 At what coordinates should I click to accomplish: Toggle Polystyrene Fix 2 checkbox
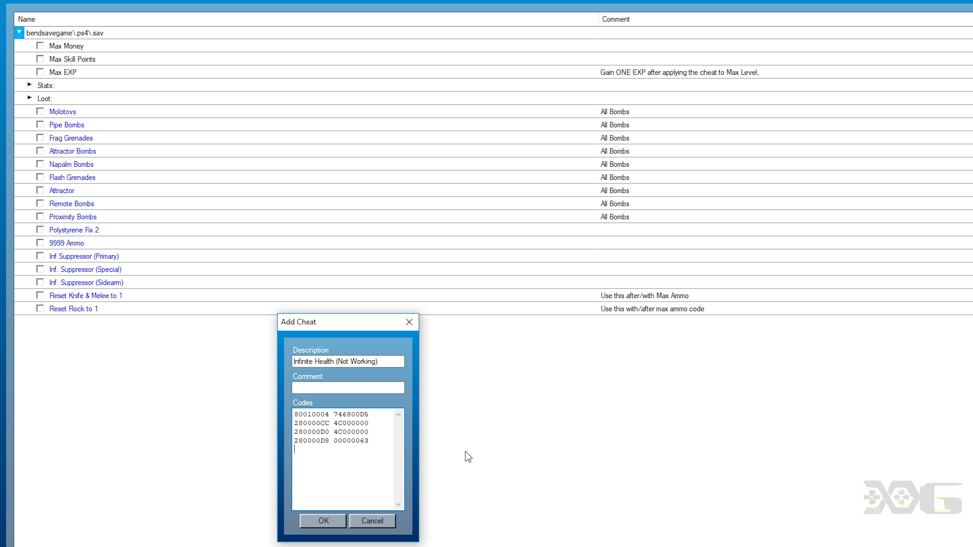click(40, 229)
